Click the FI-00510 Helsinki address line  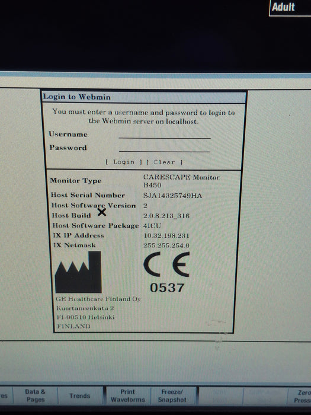click(x=86, y=317)
